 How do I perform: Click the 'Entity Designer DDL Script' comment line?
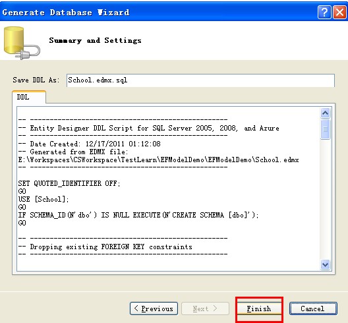[149, 129]
